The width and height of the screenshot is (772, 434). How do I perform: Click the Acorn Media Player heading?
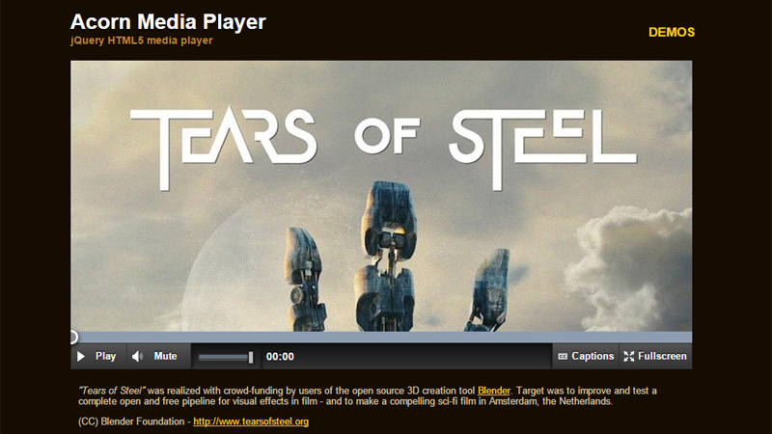pos(168,22)
